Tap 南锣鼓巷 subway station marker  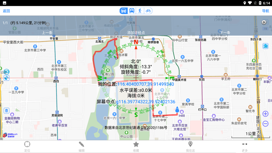coord(153,39)
